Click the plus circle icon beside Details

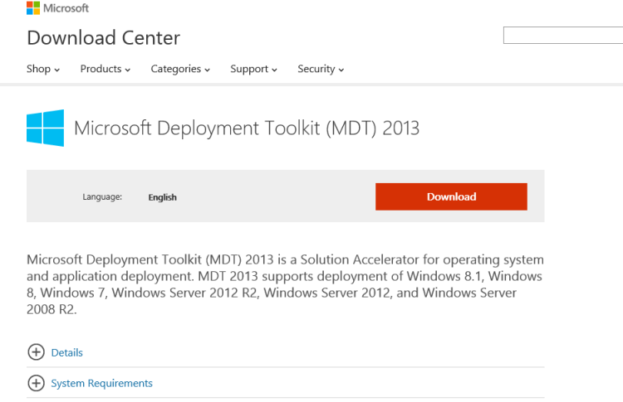point(36,352)
